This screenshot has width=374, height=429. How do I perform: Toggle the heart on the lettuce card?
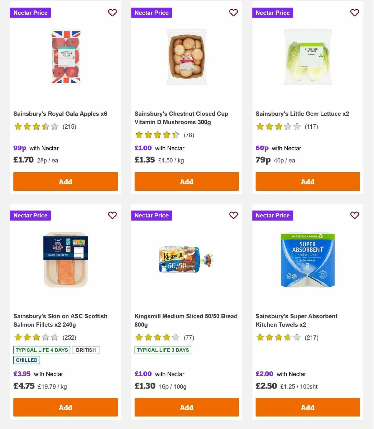click(x=354, y=13)
